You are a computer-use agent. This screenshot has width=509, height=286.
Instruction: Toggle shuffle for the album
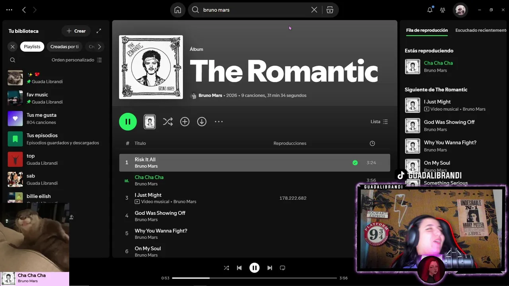pyautogui.click(x=168, y=122)
